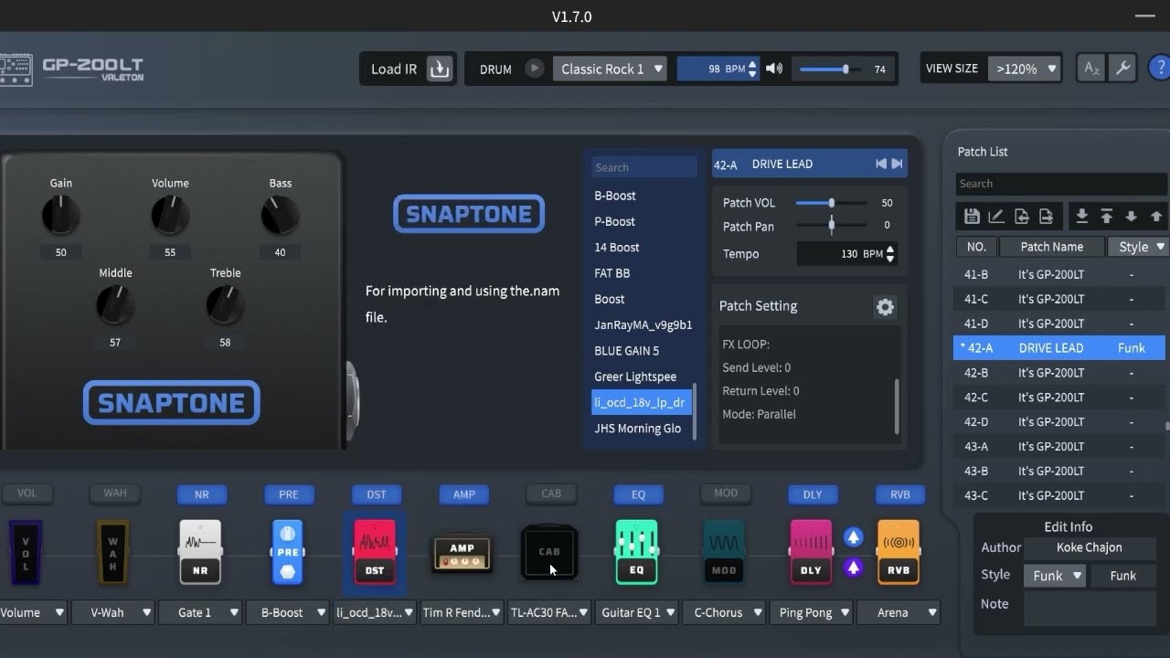The width and height of the screenshot is (1170, 658).
Task: Open the V-Wah effect dropdown
Action: [112, 612]
